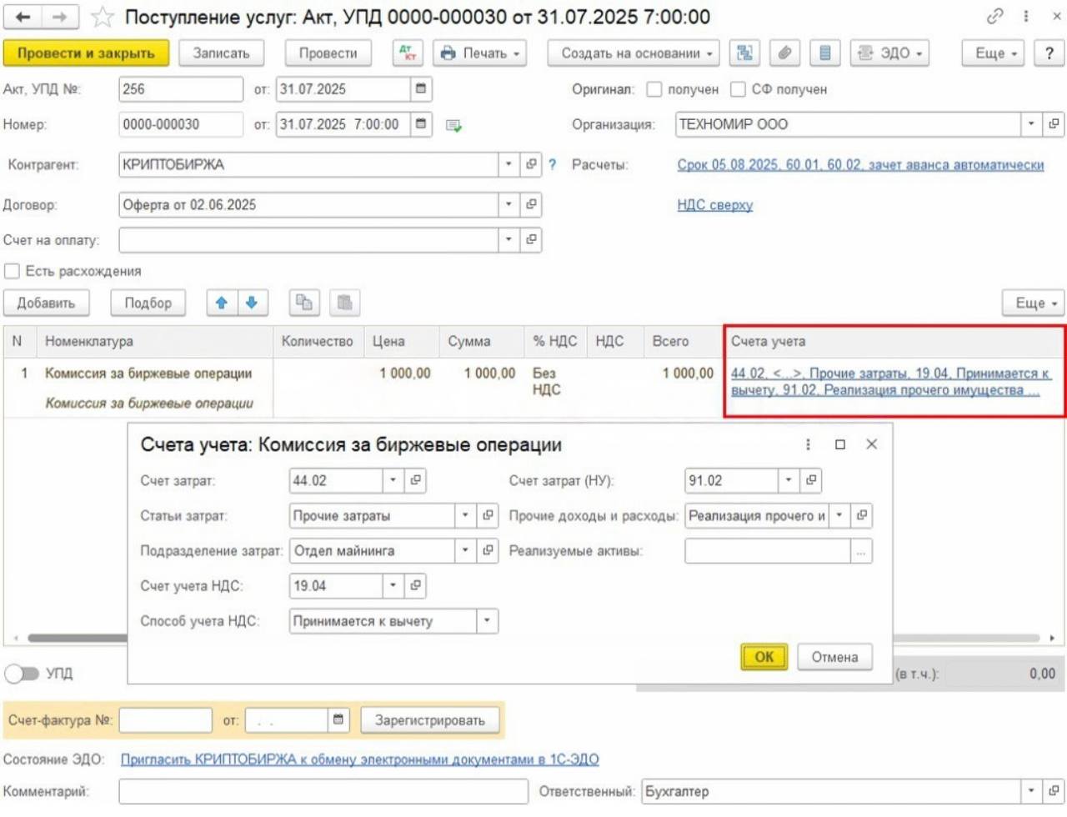Open the Способ учета НДС dropdown
This screenshot has height=817, width=1067.
click(487, 621)
